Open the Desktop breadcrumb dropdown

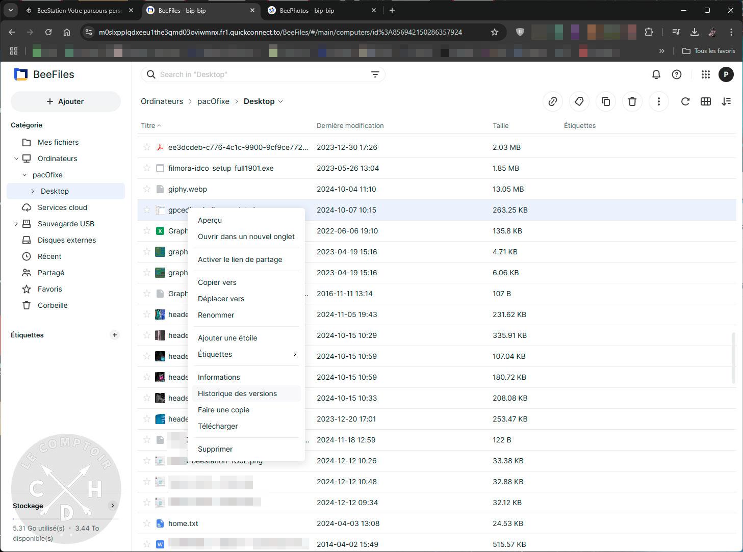280,101
